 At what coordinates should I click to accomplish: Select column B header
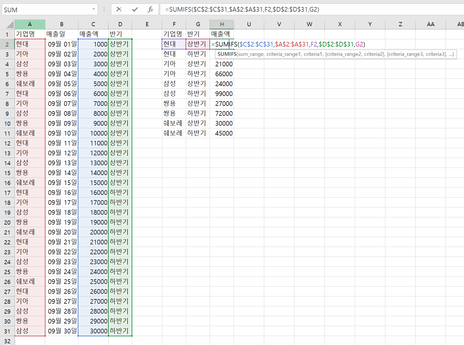62,24
